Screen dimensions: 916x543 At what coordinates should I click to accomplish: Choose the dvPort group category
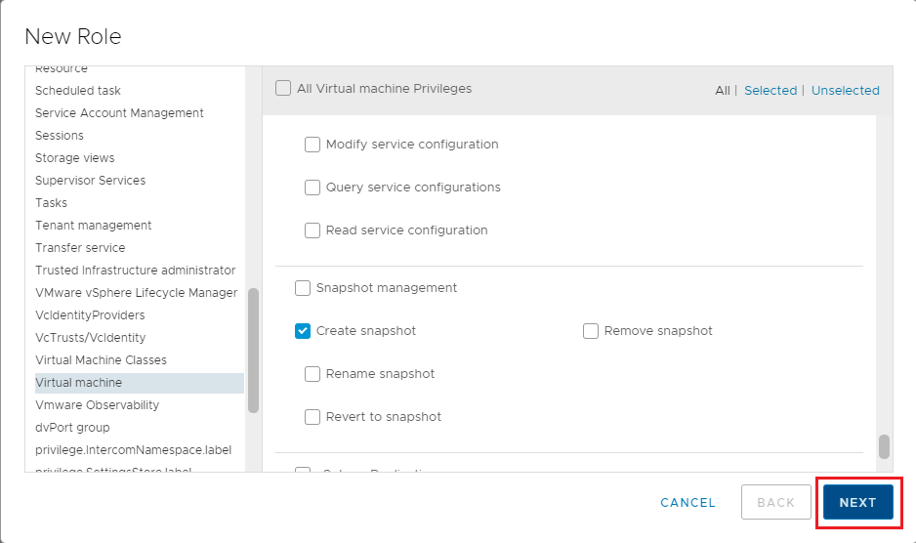(x=72, y=428)
